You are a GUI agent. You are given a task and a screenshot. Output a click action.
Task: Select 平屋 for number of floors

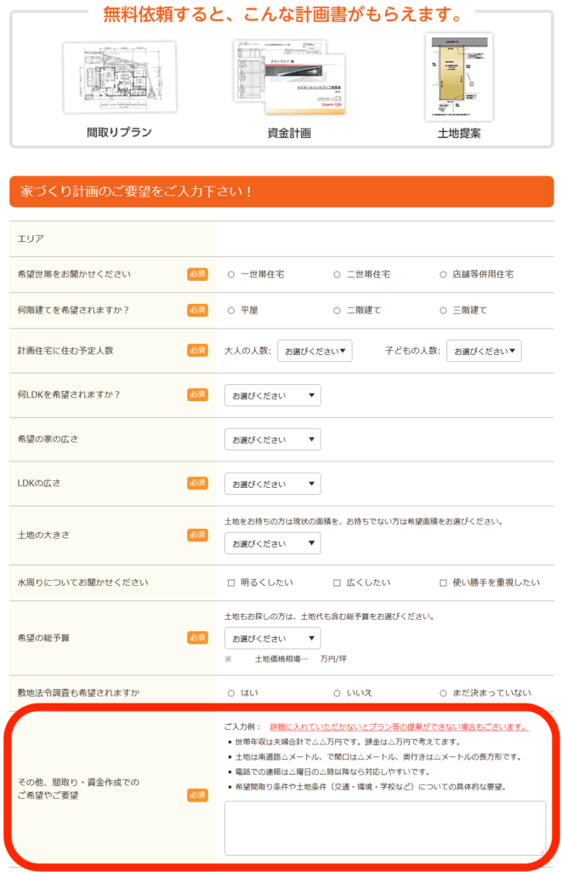(231, 311)
